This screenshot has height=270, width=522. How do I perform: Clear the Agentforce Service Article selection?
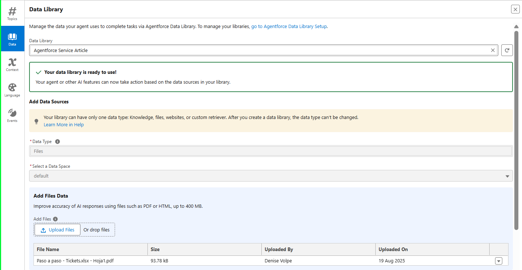tap(493, 50)
